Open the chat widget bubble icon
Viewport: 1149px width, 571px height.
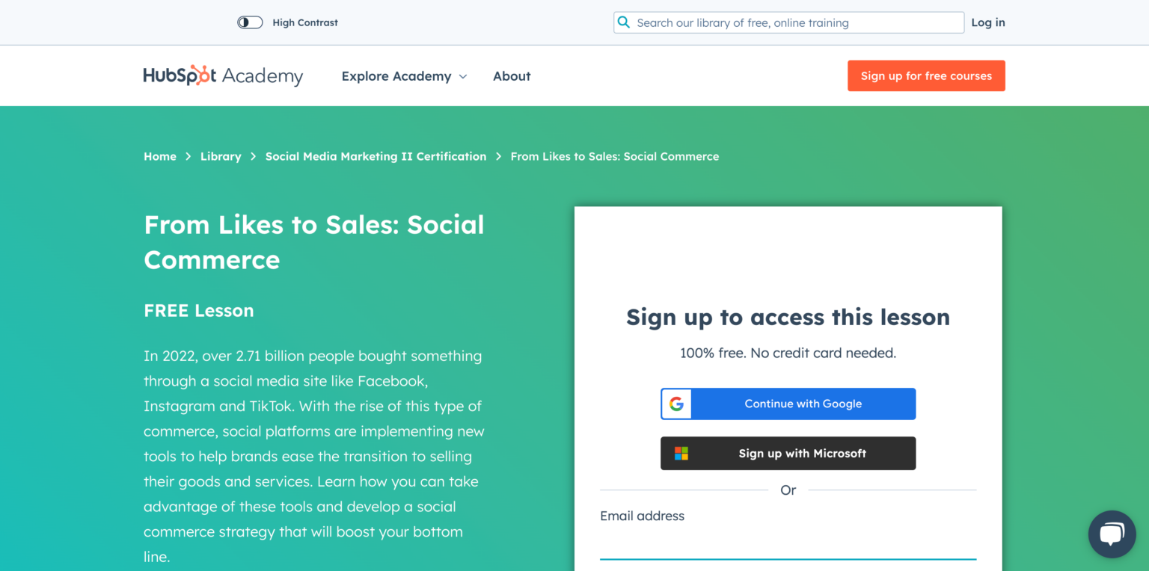click(1112, 534)
